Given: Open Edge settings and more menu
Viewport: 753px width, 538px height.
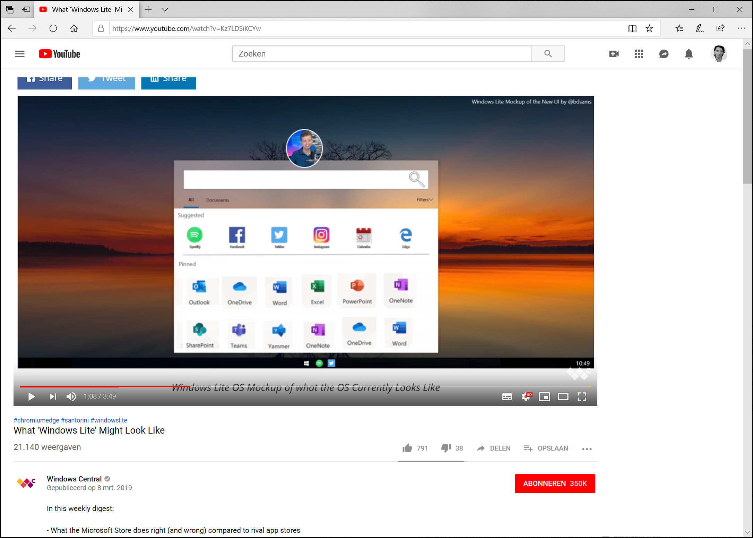Looking at the screenshot, I should [741, 28].
